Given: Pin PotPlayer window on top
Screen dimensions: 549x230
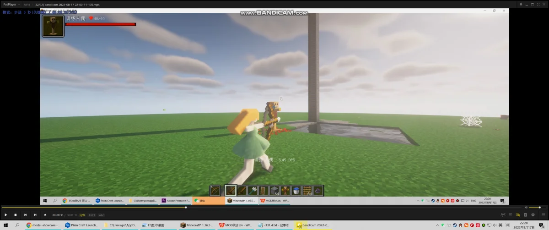Looking at the screenshot, I should (521, 4).
